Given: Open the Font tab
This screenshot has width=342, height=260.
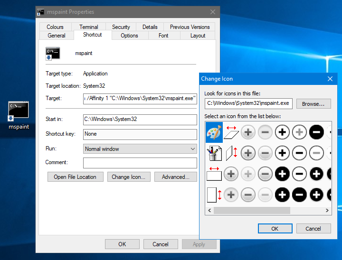Looking at the screenshot, I should coord(163,36).
